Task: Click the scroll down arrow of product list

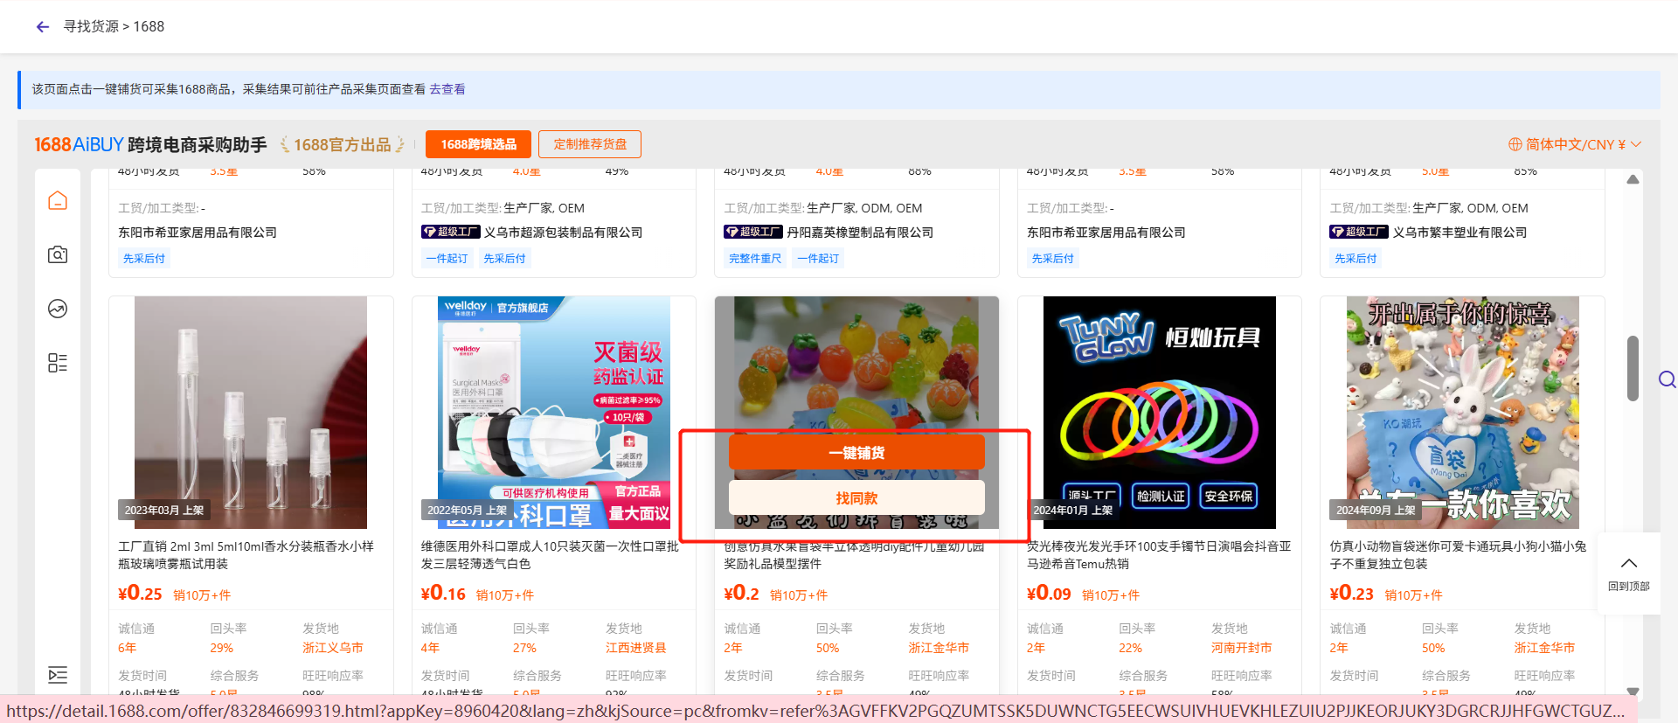Action: pos(1633,692)
